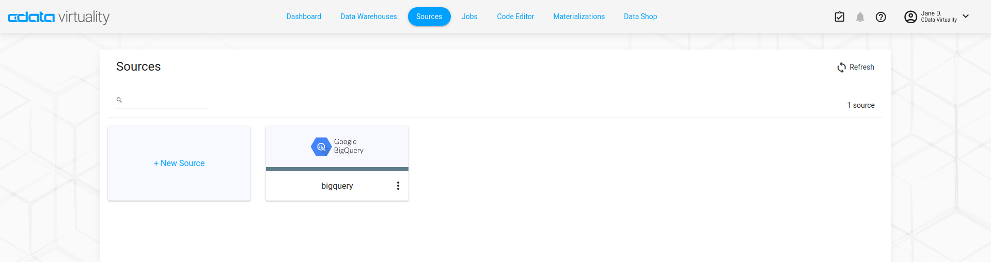Open the task checklist icon

(839, 17)
